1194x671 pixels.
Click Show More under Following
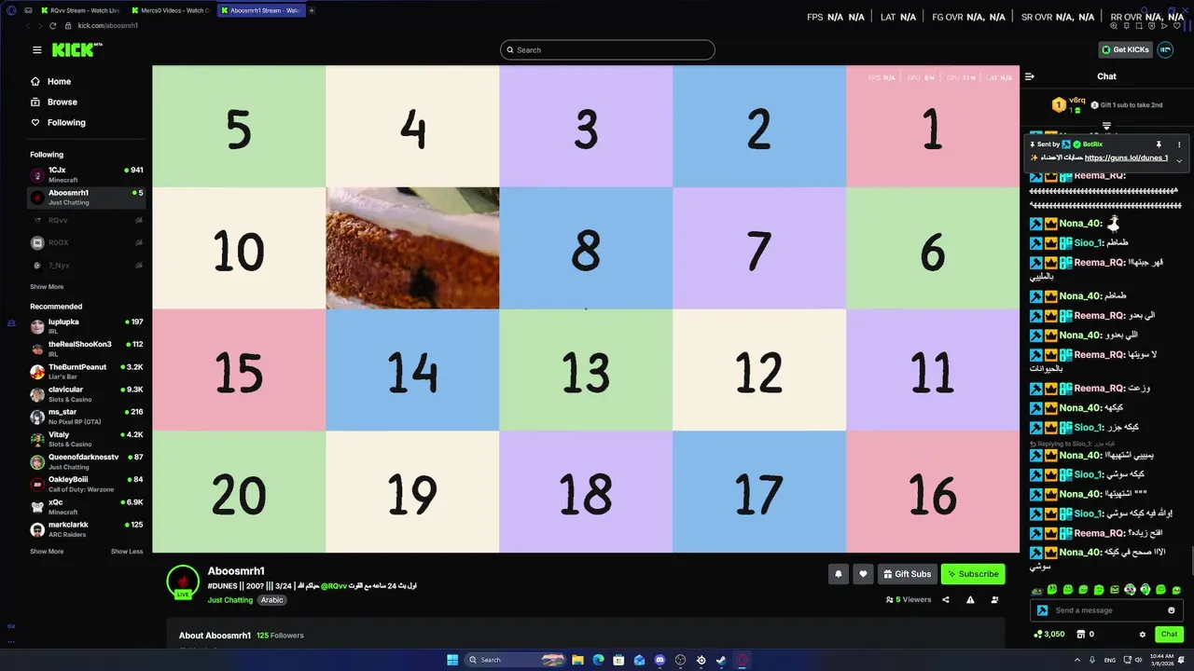(x=47, y=287)
